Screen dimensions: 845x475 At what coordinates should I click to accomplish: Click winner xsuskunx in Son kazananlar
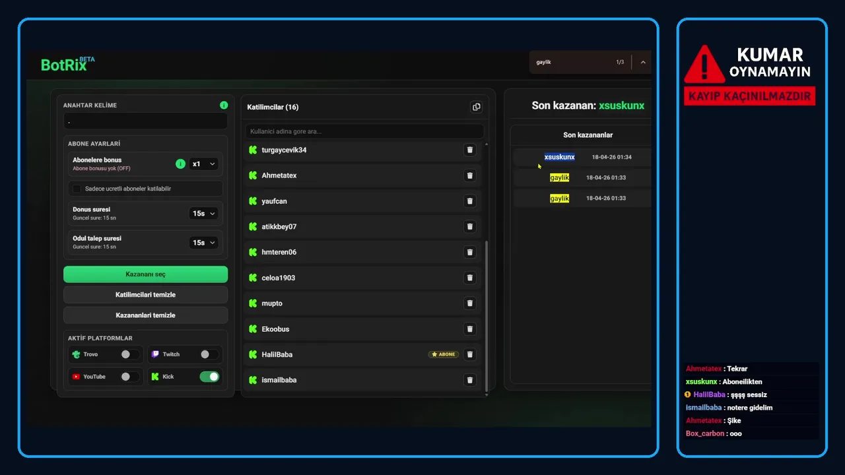559,157
